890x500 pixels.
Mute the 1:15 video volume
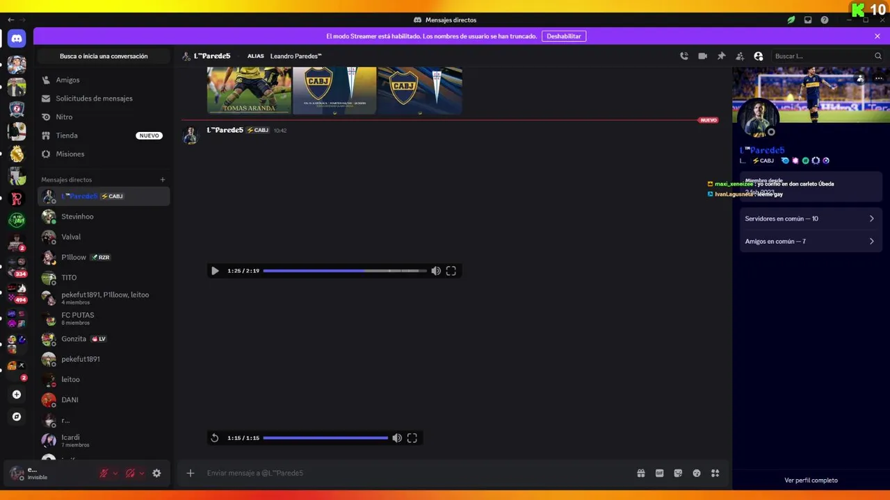(x=397, y=438)
